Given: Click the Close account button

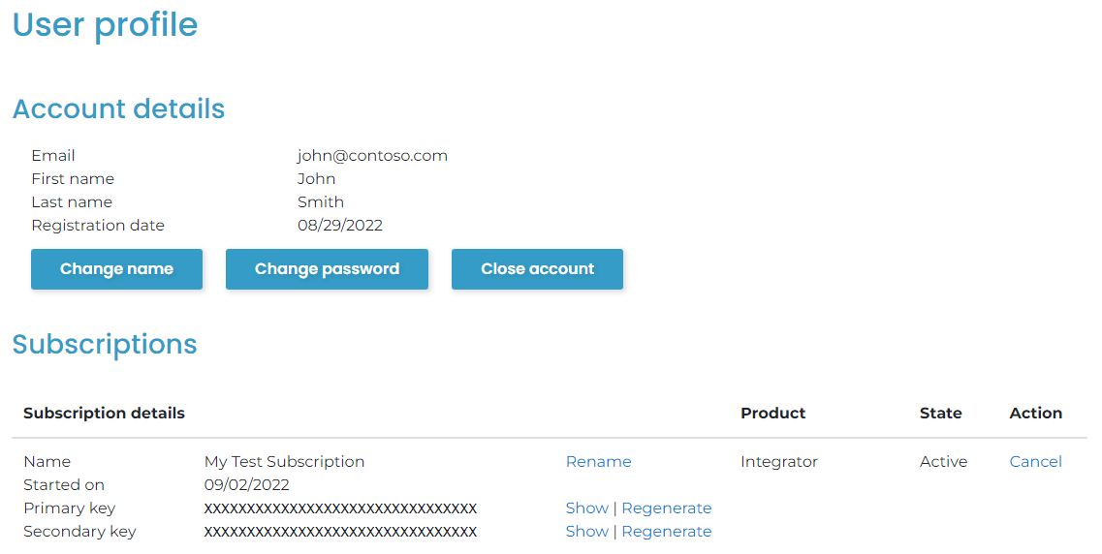Looking at the screenshot, I should click(x=537, y=269).
